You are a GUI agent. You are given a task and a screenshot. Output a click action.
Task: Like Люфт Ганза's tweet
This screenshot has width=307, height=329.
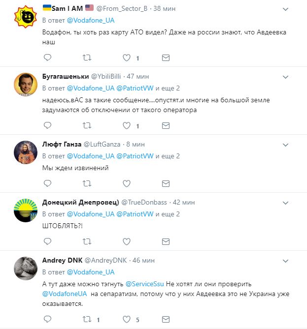coord(126,183)
